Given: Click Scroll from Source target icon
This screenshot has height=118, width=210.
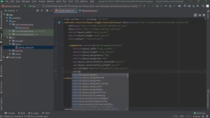Looking at the screenshot, I should point(37,10).
